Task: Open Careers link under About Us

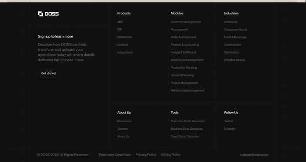Action: click(122, 129)
